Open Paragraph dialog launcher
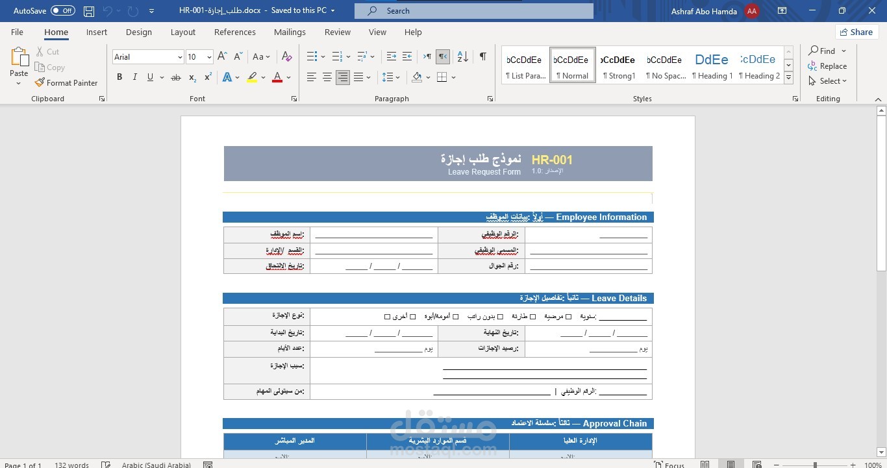This screenshot has height=468, width=887. point(490,99)
